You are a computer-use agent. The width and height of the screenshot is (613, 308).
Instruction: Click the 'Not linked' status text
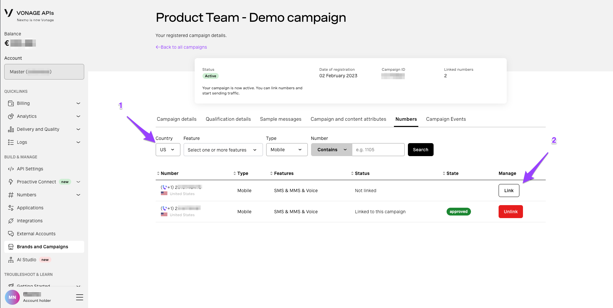[x=366, y=191]
